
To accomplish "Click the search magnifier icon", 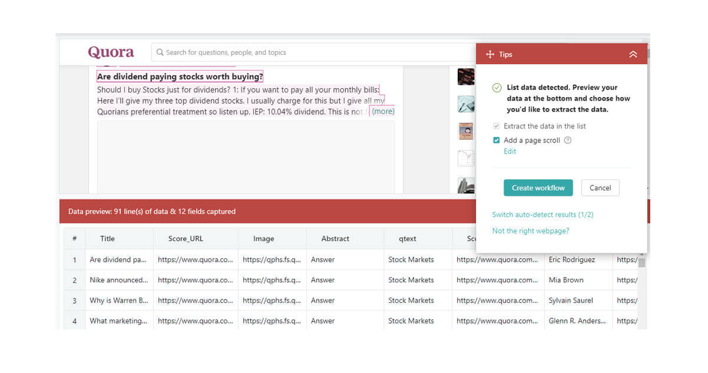I will [x=160, y=52].
